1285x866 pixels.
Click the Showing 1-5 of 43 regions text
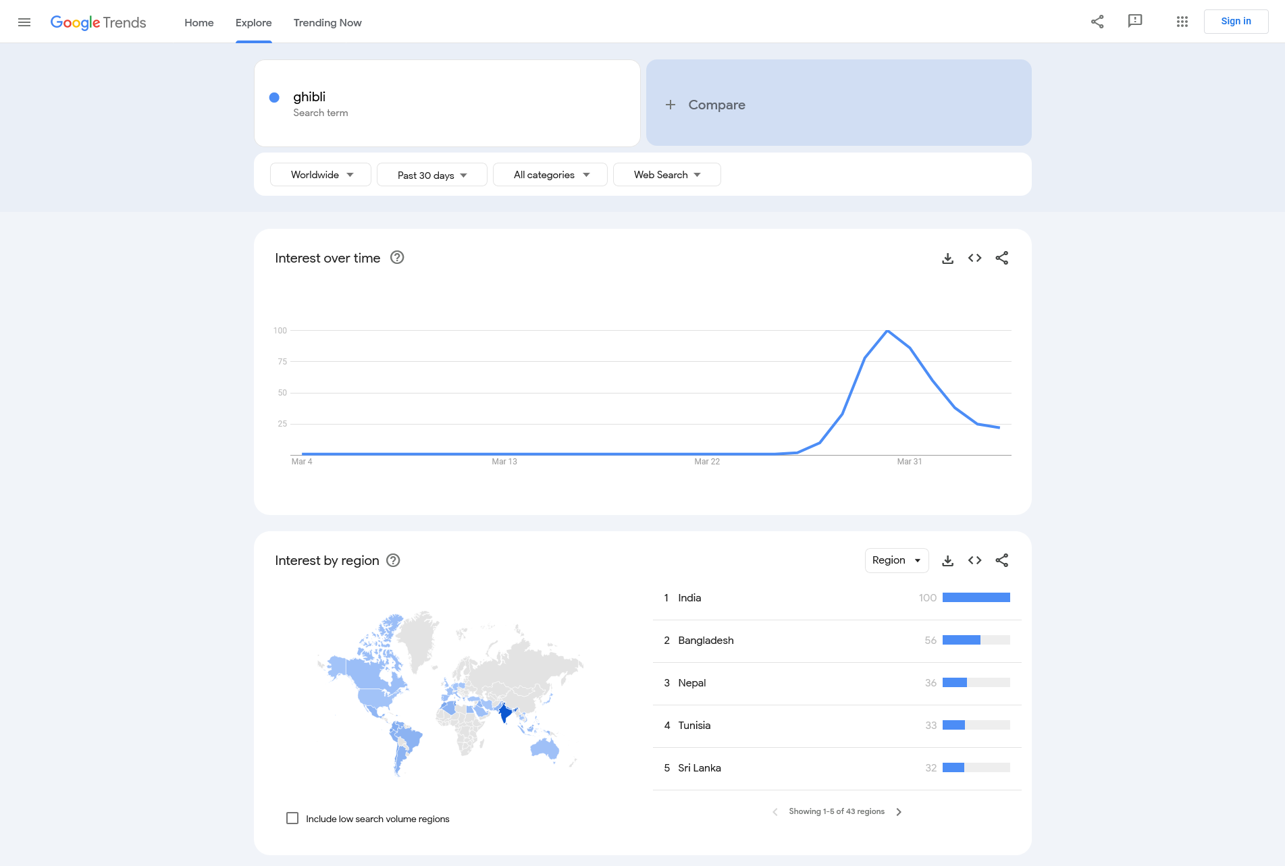click(x=837, y=811)
